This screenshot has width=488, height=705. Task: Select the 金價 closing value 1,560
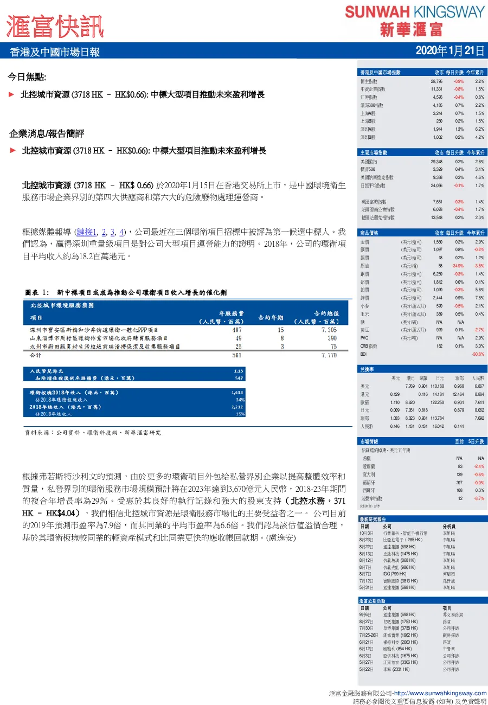[x=438, y=241]
